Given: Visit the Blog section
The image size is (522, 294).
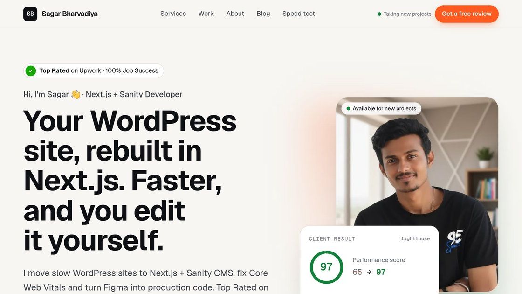Looking at the screenshot, I should pos(263,14).
